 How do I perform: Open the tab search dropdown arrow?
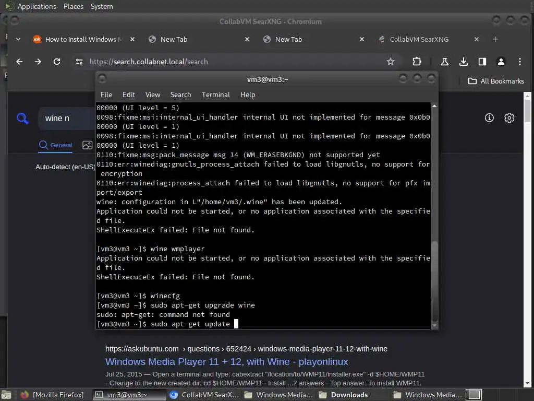point(18,39)
